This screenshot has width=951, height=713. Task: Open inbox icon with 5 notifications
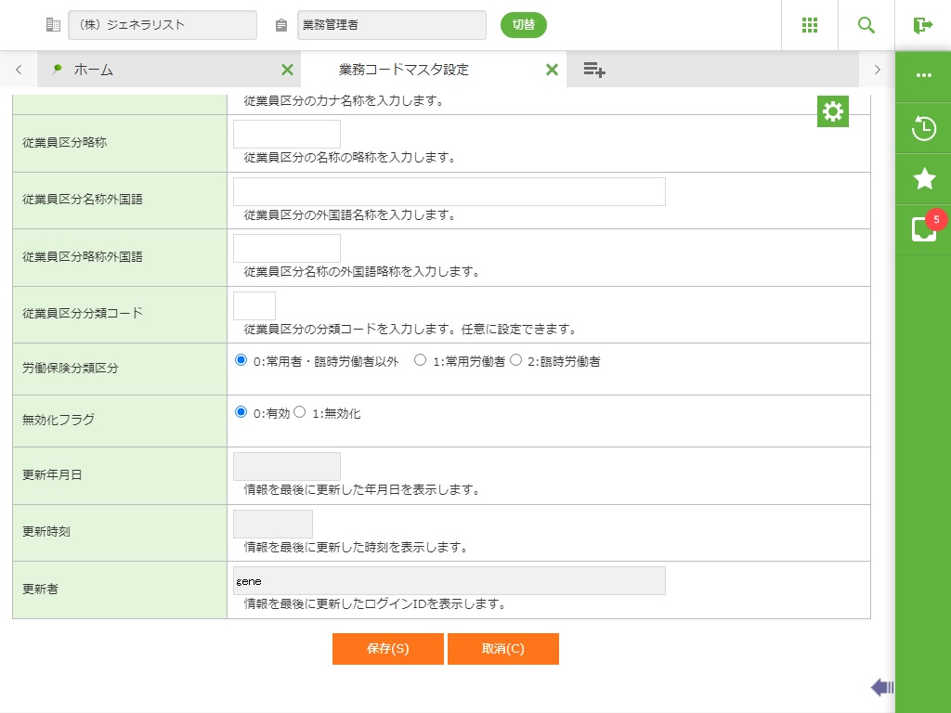pos(923,229)
